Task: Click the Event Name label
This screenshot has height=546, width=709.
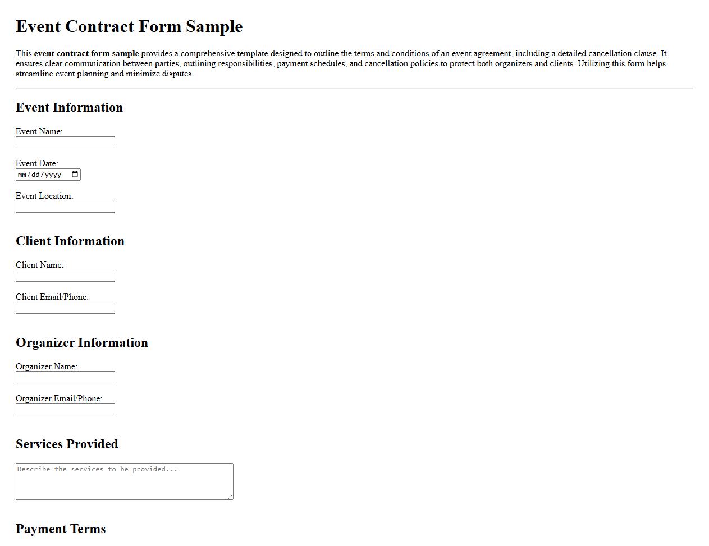Action: (39, 131)
